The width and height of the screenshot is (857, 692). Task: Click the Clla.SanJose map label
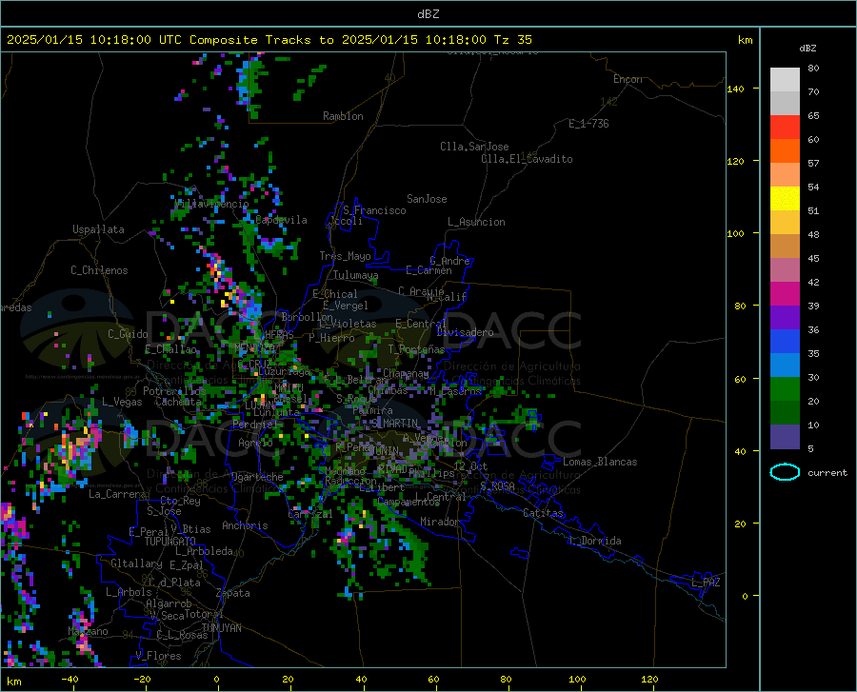[x=474, y=147]
